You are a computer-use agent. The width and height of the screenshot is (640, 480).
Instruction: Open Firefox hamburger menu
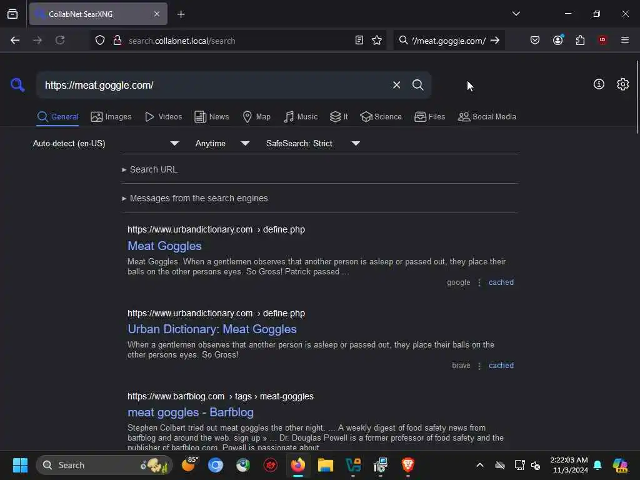tap(624, 40)
